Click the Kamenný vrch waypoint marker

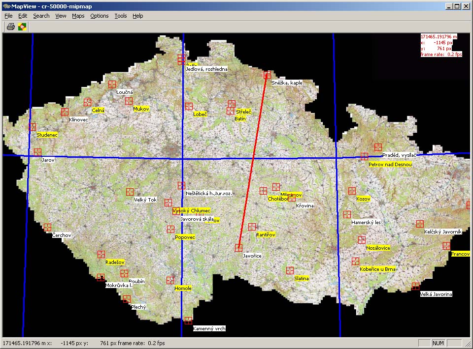[188, 320]
